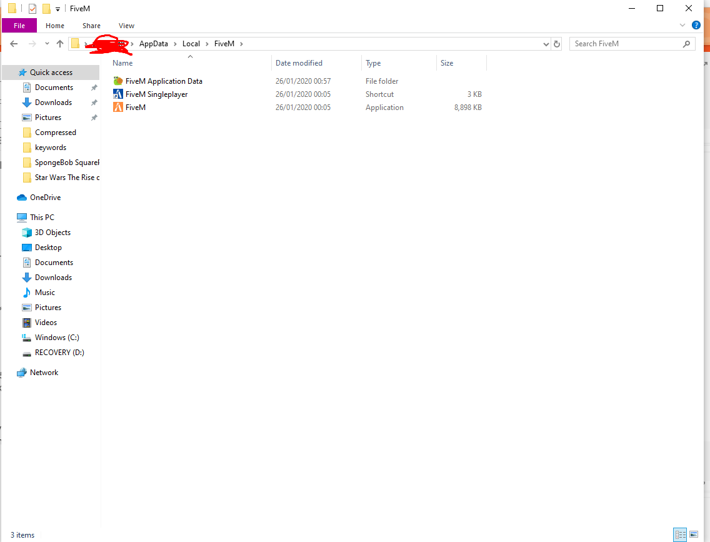The width and height of the screenshot is (710, 542).
Task: Navigate up with the up arrow button
Action: [59, 44]
